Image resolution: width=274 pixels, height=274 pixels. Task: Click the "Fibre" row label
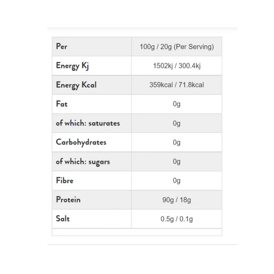(x=65, y=180)
